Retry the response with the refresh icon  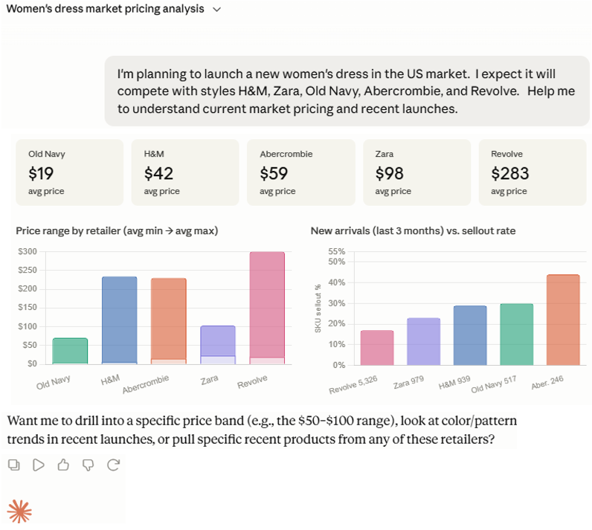113,465
